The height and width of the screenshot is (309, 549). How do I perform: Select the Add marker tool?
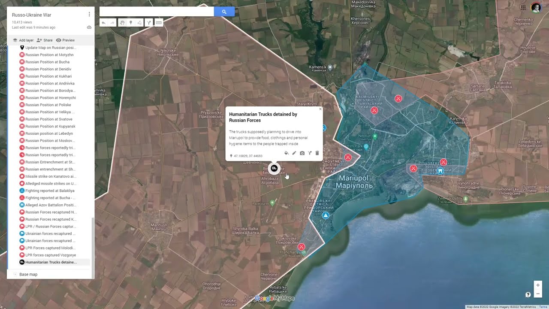tap(131, 23)
